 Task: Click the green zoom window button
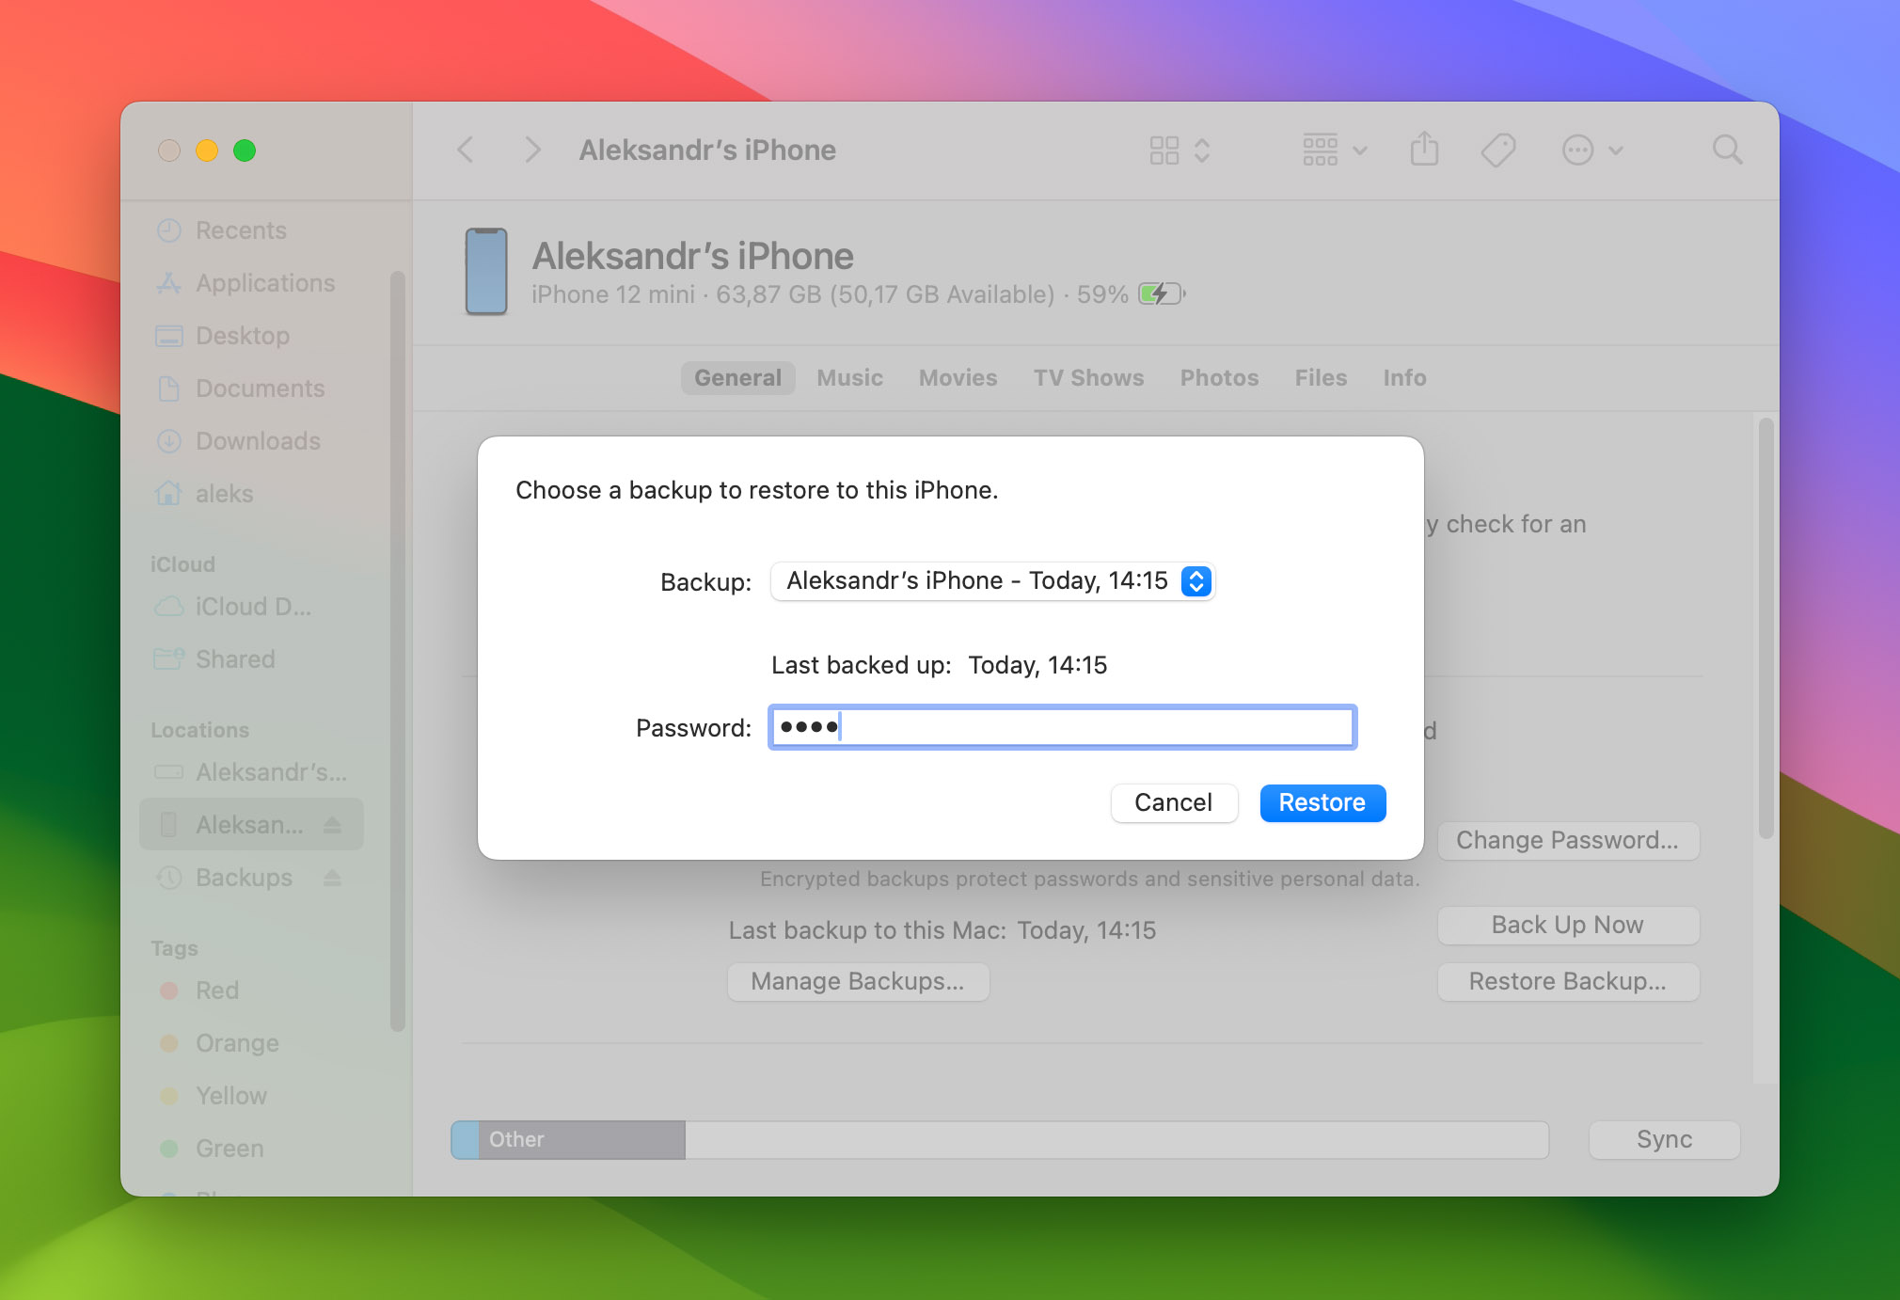pos(245,151)
